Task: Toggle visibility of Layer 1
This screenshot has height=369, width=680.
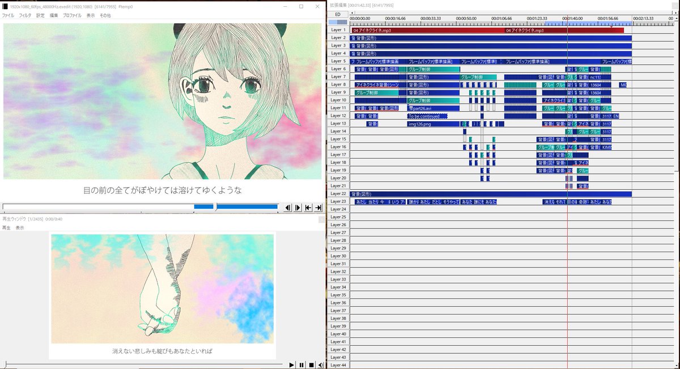Action: [338, 30]
